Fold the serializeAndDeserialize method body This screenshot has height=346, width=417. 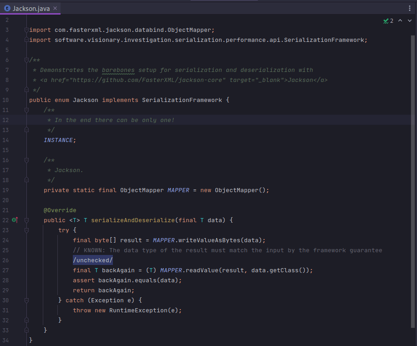(x=26, y=220)
